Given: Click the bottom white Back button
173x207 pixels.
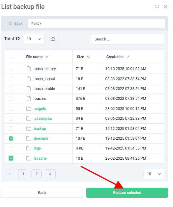Looking at the screenshot, I should click(42, 193).
